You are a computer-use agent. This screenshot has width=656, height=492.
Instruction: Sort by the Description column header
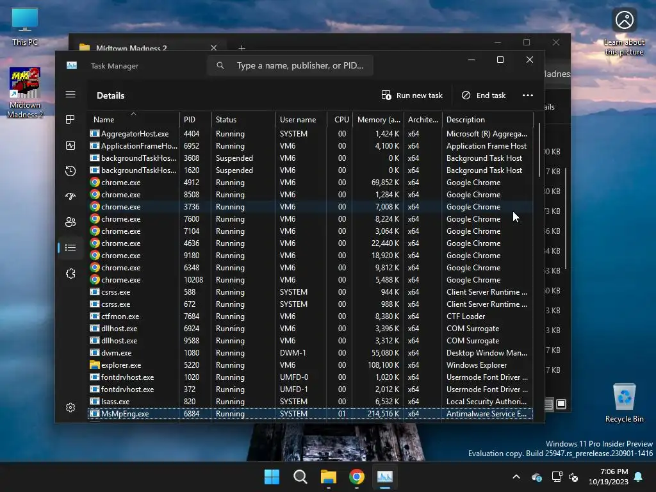tap(488, 120)
